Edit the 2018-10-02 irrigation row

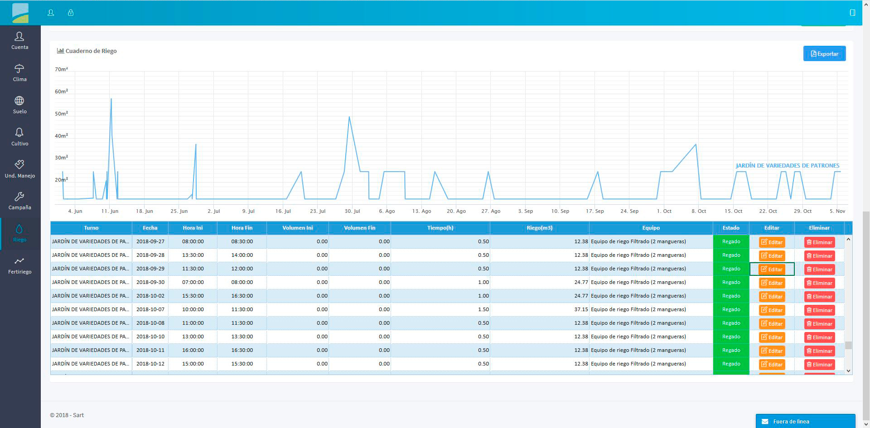point(772,297)
